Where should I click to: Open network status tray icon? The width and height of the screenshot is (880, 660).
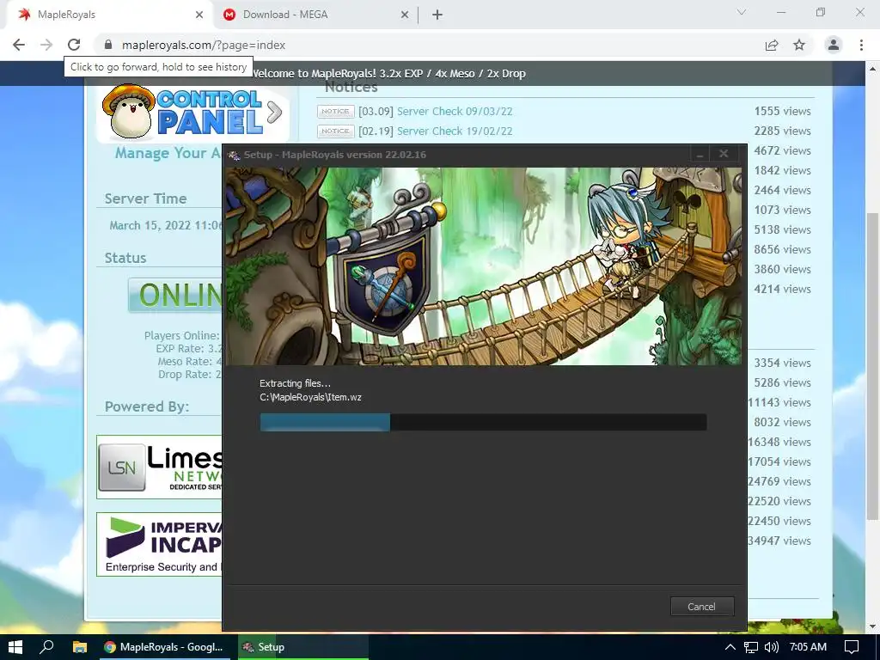(x=750, y=647)
